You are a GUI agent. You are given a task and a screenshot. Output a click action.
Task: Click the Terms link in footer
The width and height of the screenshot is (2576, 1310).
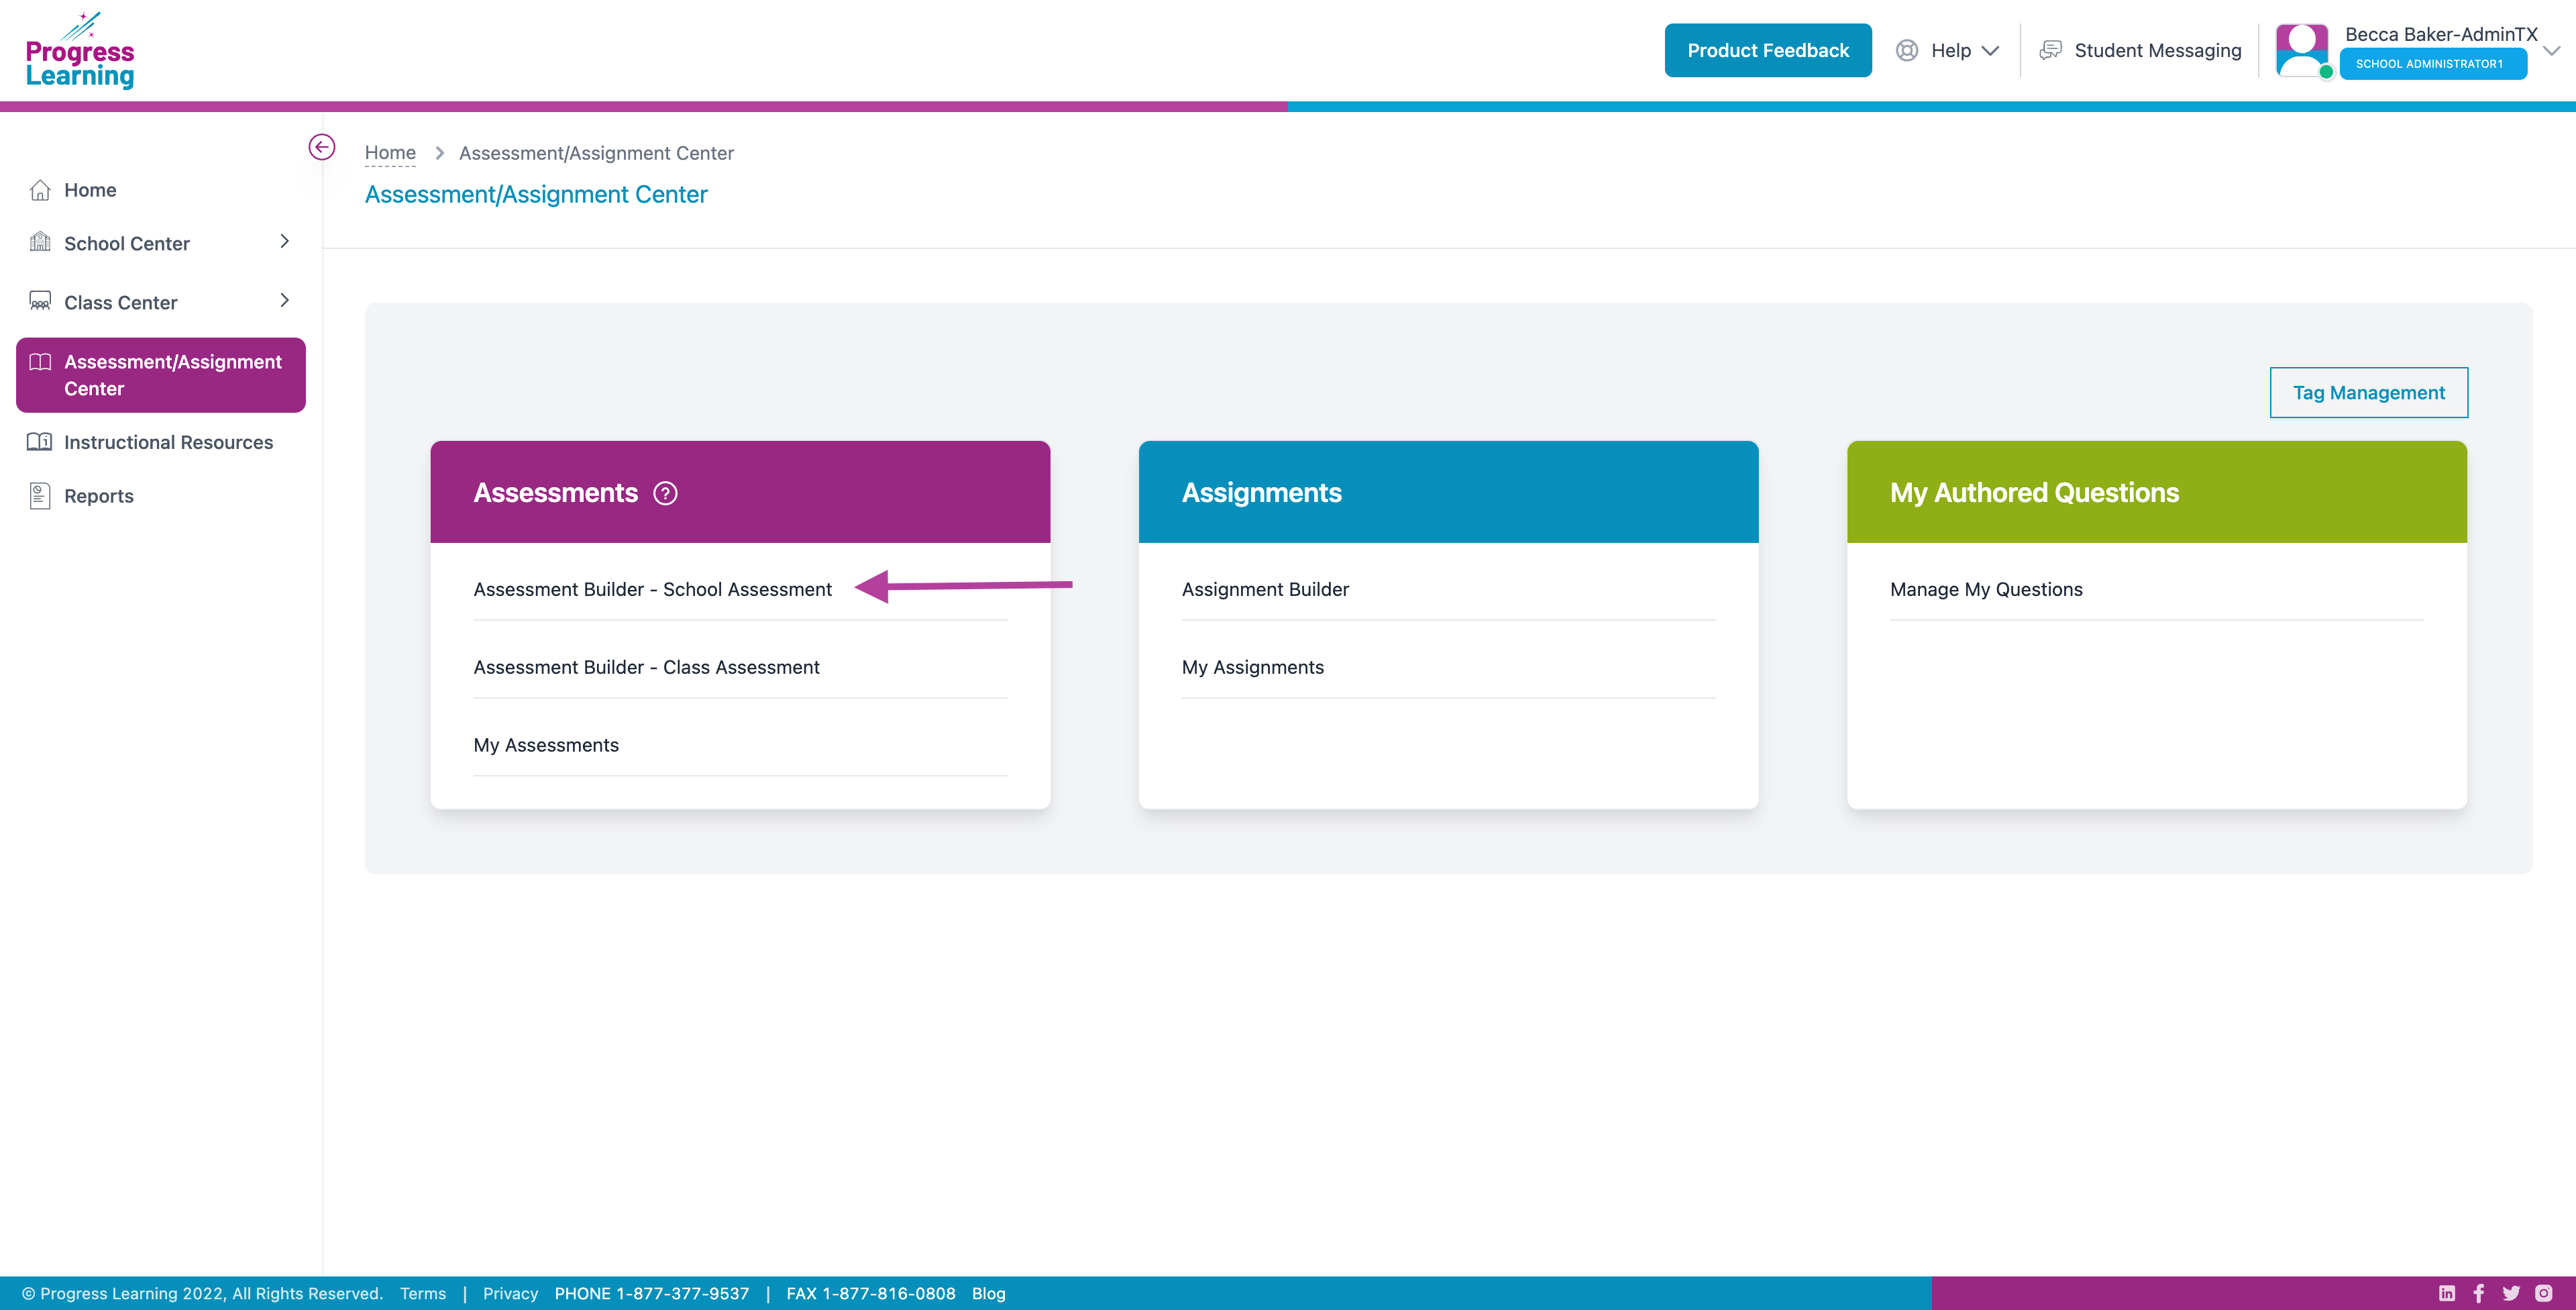point(423,1293)
